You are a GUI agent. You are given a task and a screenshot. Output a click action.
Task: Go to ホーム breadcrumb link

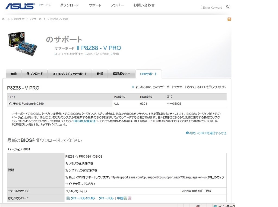pos(6,19)
